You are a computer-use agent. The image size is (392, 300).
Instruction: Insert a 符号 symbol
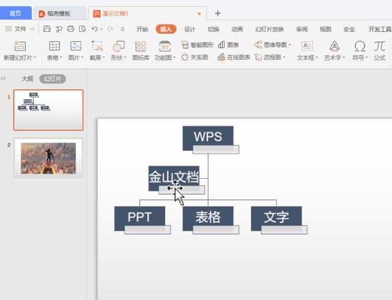(359, 46)
